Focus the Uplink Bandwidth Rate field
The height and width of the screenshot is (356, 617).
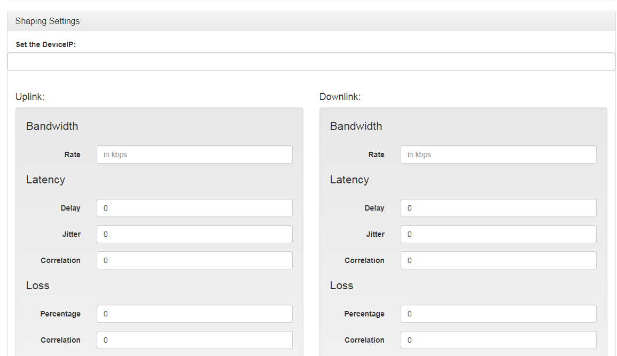[x=195, y=154]
